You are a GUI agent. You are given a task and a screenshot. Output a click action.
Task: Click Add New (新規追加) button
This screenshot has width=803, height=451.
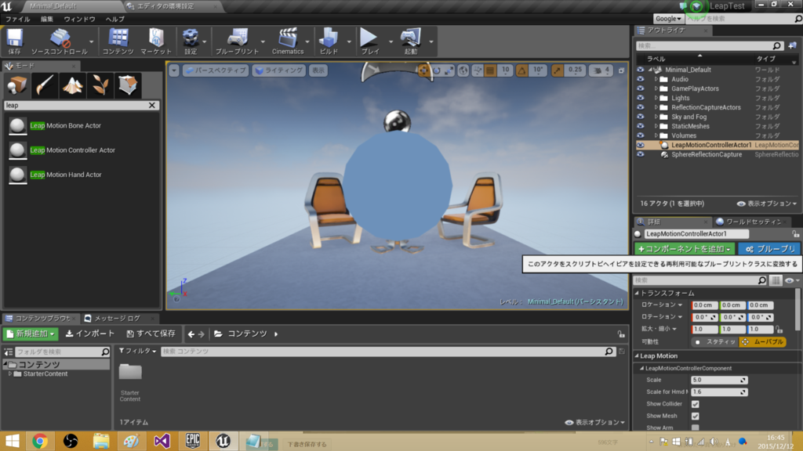pyautogui.click(x=31, y=334)
